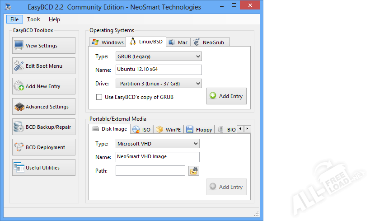This screenshot has height=221, width=370.
Task: Open Useful Utilities panel
Action: [x=44, y=168]
